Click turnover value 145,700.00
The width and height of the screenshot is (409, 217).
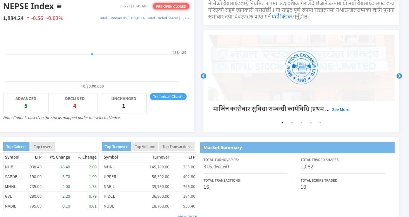[x=159, y=167]
